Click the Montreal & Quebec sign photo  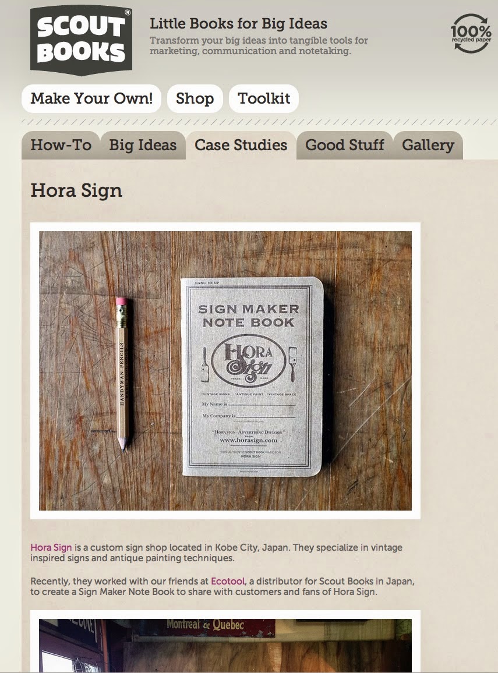coord(225,646)
